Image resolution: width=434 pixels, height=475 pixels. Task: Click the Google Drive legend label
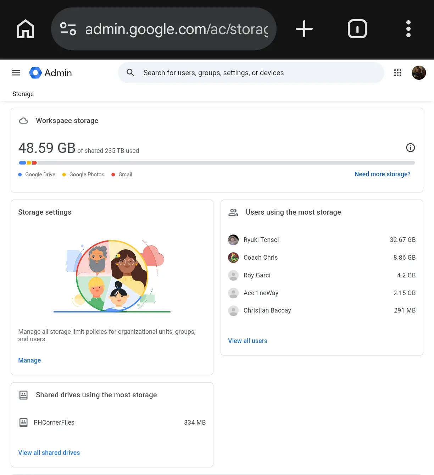pyautogui.click(x=40, y=175)
